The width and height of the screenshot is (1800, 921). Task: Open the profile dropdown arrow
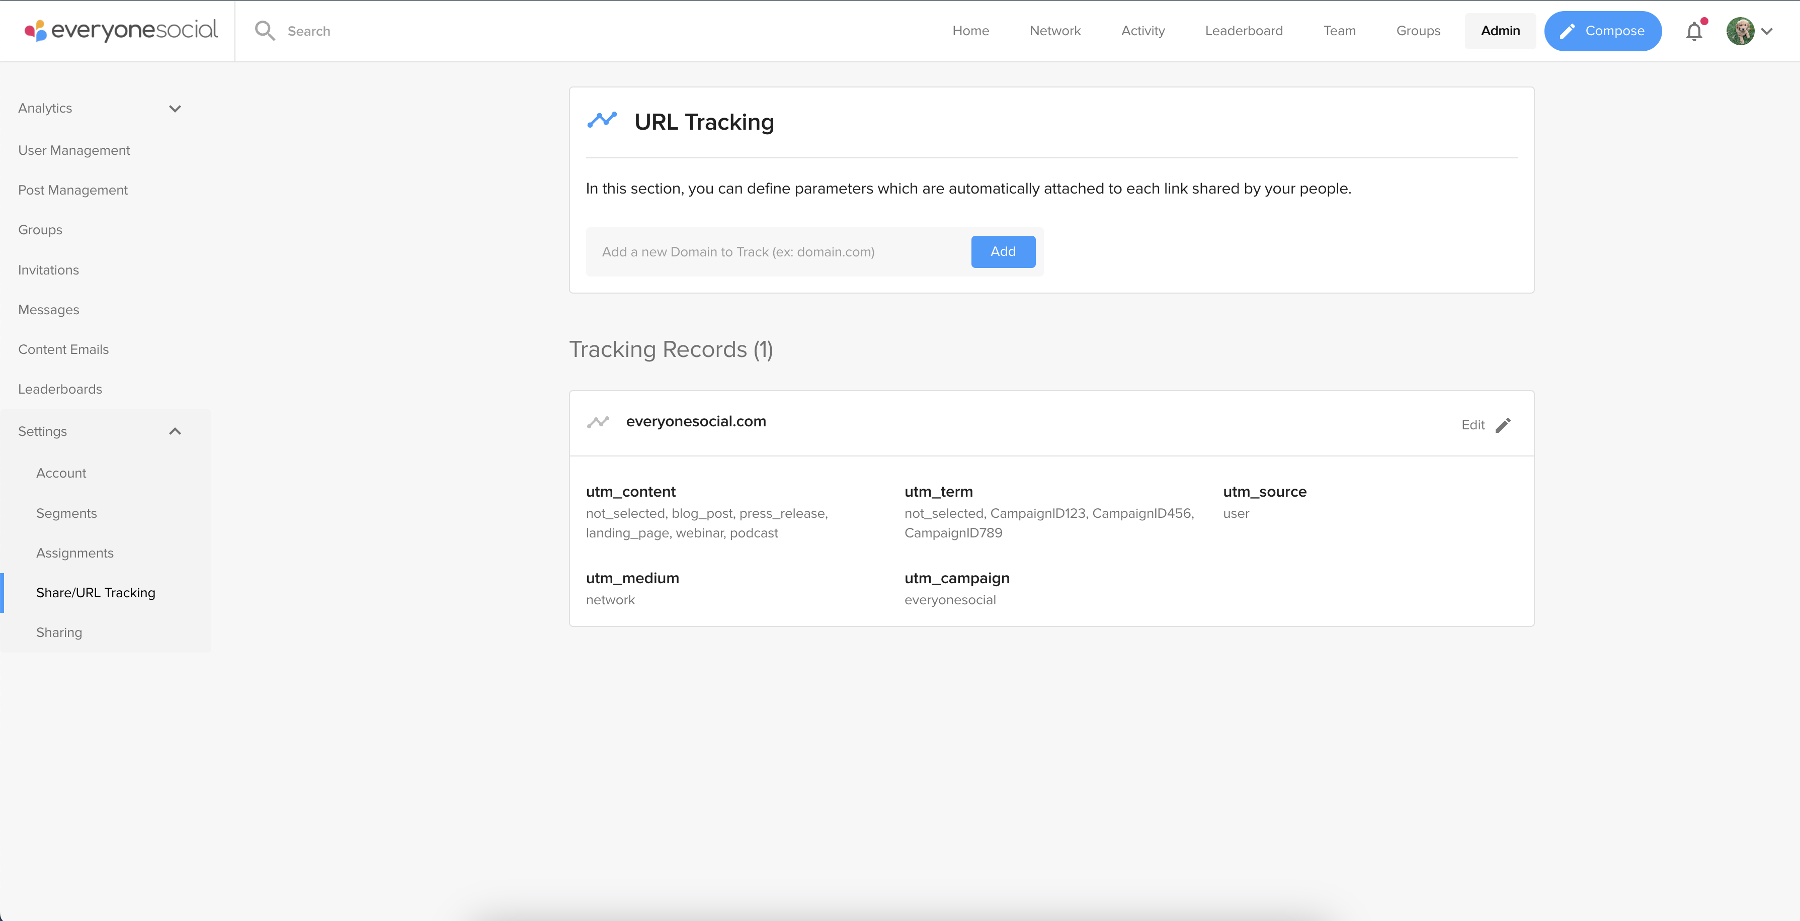pos(1767,32)
